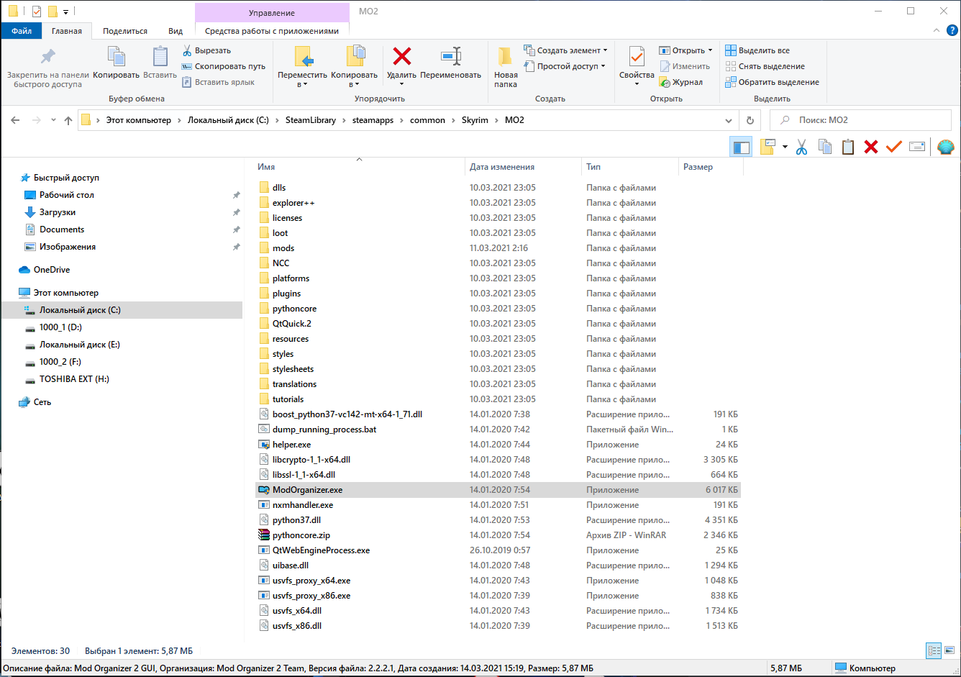Sort by the Имя (Name) column header
This screenshot has height=677, width=961.
359,167
